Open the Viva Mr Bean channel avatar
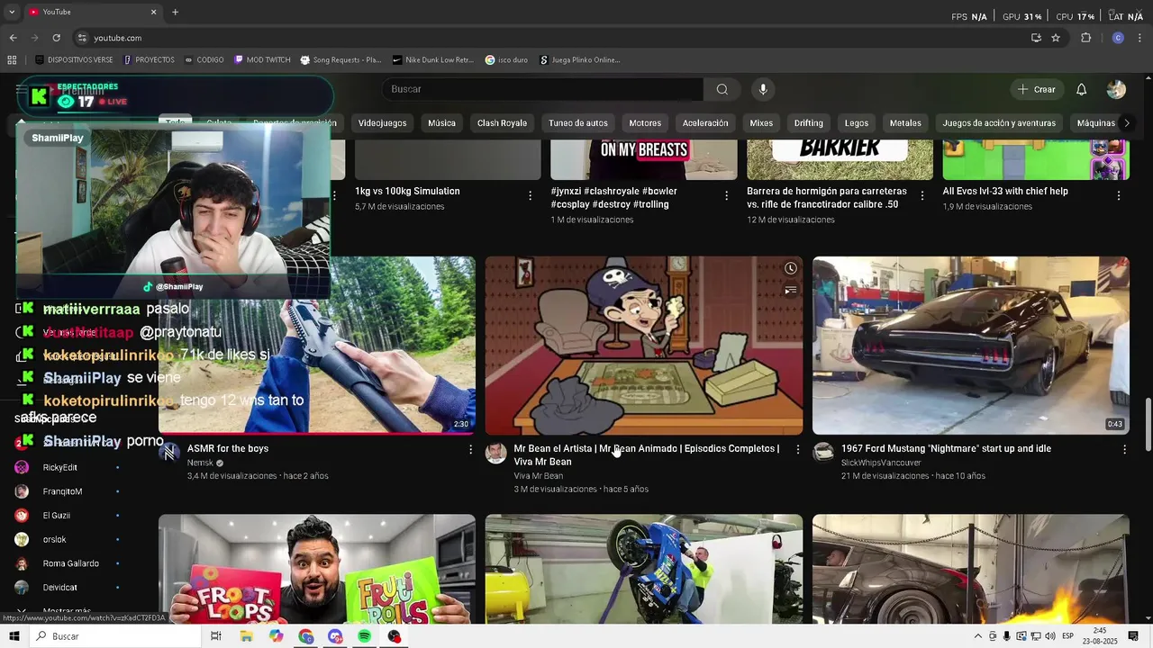The width and height of the screenshot is (1153, 648). click(x=495, y=453)
